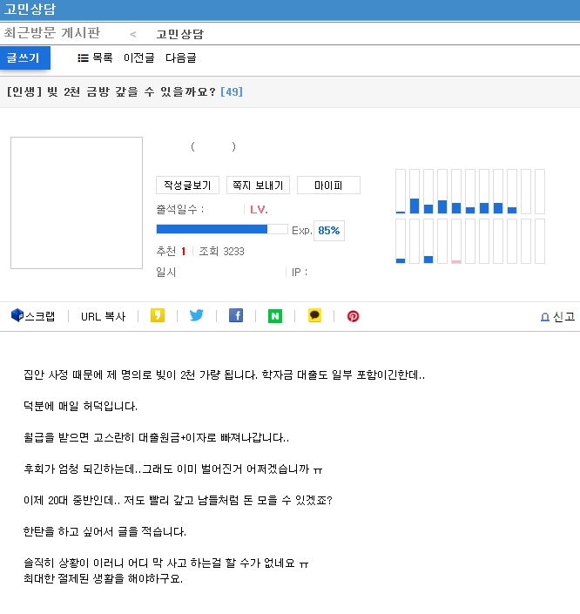The width and height of the screenshot is (580, 614).
Task: Share the post on Facebook
Action: click(x=236, y=315)
